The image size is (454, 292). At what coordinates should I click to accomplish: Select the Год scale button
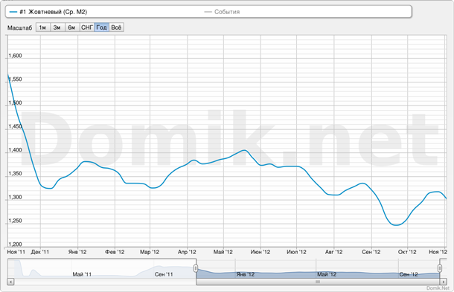(x=102, y=27)
